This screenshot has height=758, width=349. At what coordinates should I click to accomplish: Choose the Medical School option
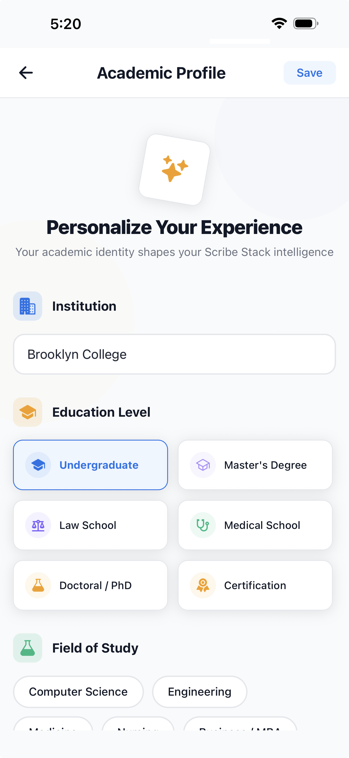click(x=255, y=525)
